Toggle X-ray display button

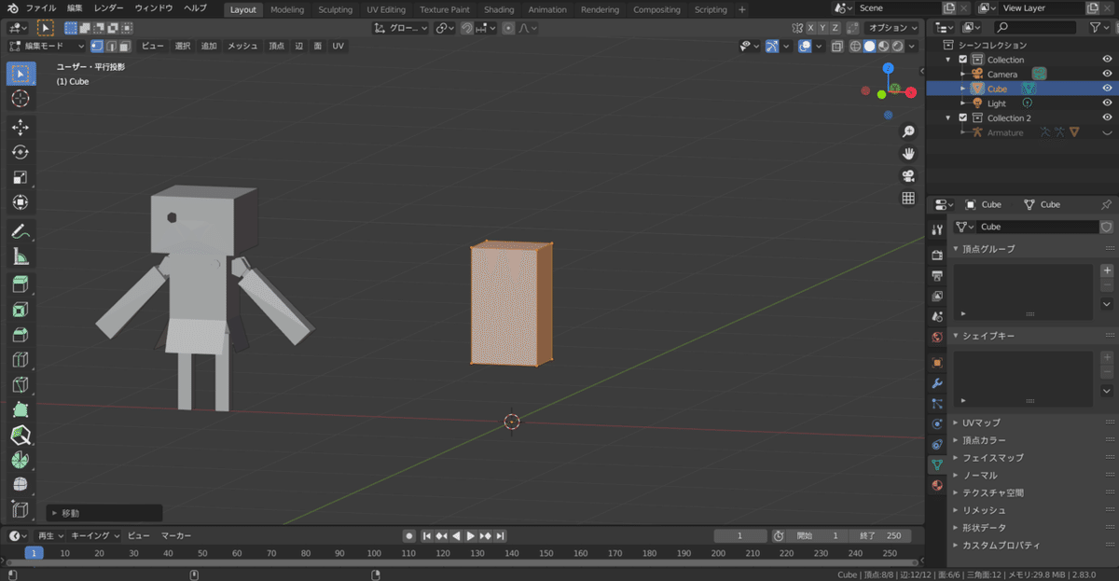(837, 46)
